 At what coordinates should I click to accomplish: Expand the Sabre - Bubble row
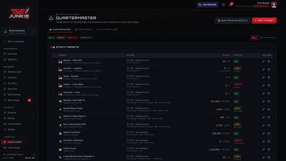point(54,77)
